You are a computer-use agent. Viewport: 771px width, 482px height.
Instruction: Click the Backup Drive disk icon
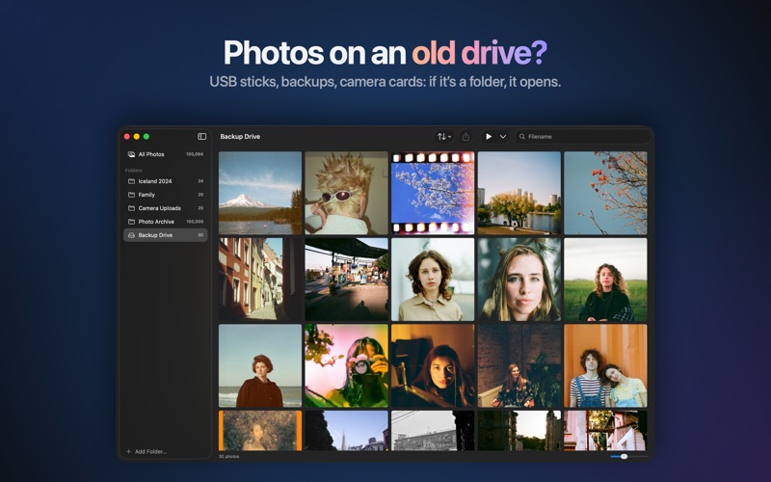click(x=131, y=235)
